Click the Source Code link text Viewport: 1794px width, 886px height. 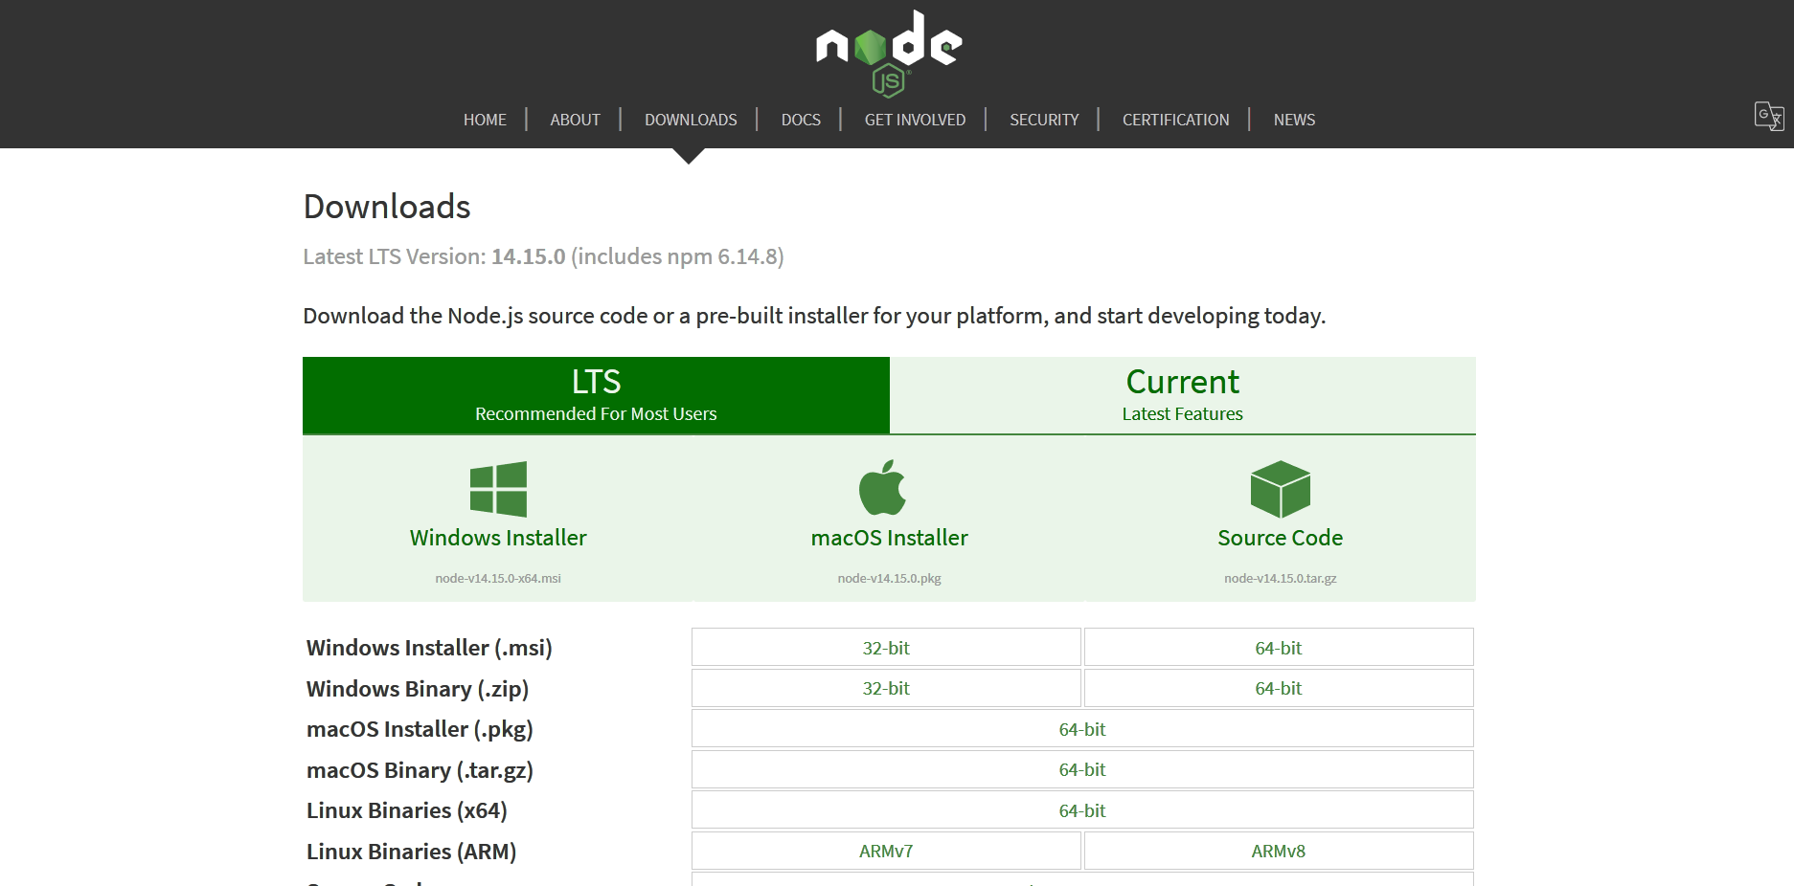[1280, 538]
